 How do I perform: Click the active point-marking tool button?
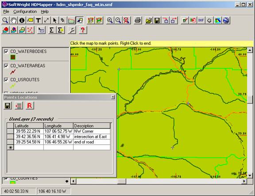[80, 20]
